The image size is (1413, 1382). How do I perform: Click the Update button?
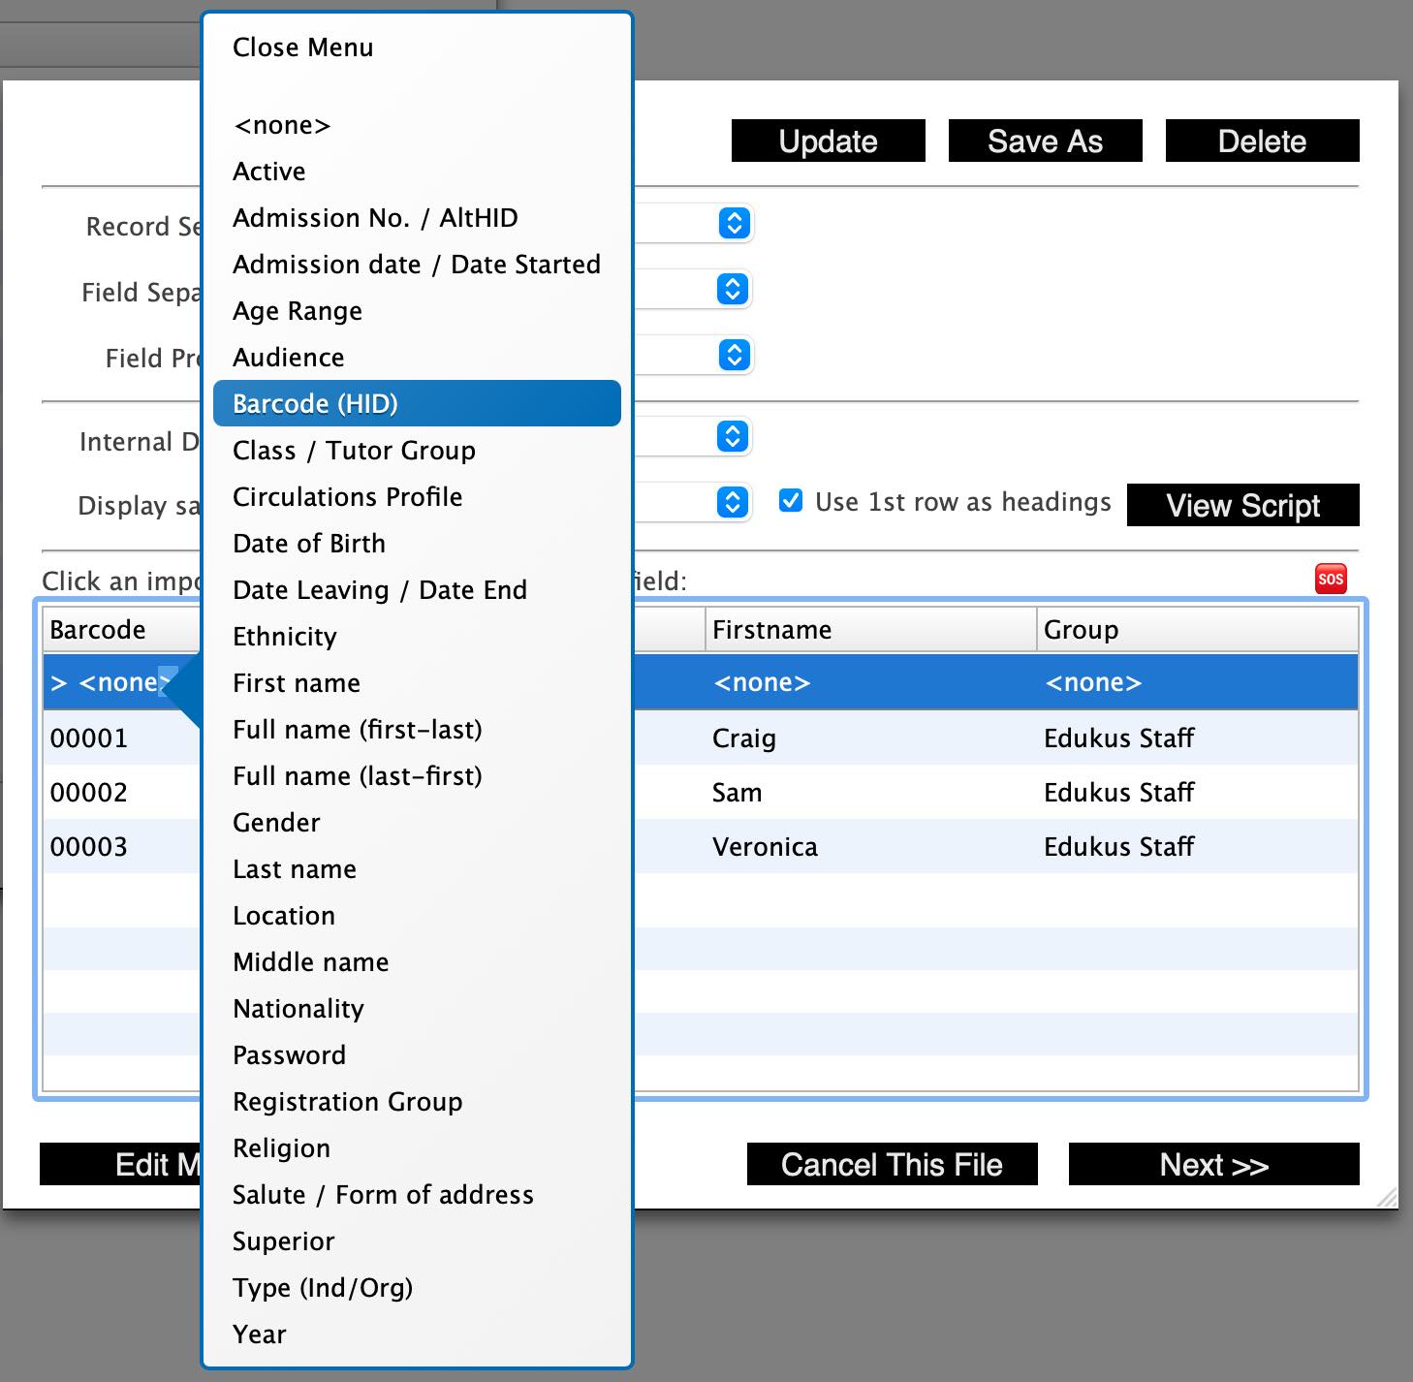(x=829, y=141)
